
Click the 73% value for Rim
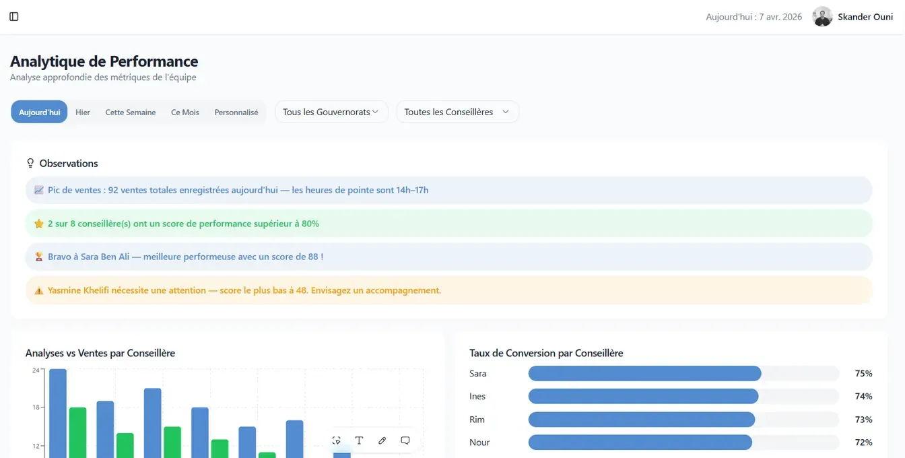(863, 420)
